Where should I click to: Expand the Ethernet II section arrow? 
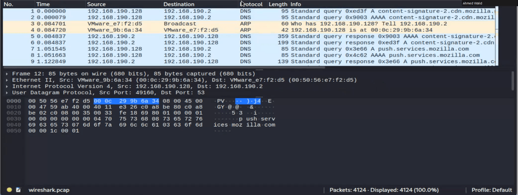tap(7, 80)
